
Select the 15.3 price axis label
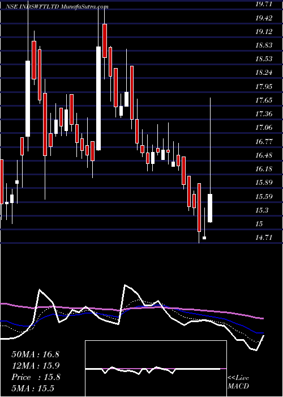click(x=262, y=210)
